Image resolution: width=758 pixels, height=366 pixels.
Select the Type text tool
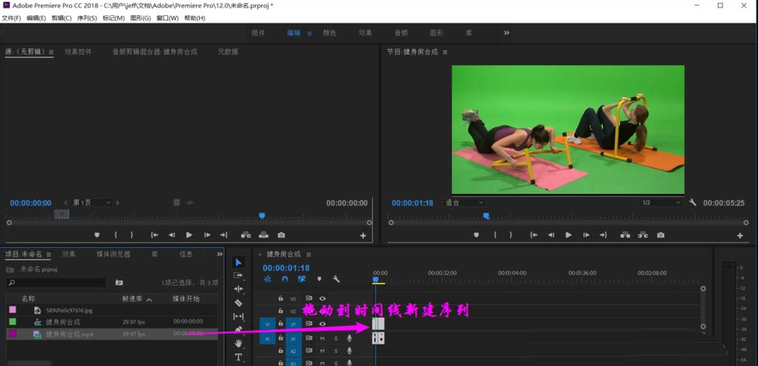click(239, 357)
